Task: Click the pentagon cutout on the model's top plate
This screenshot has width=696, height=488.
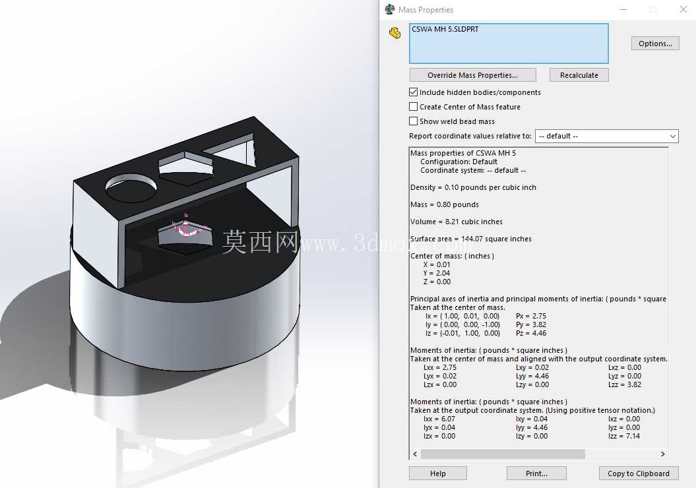Action: pyautogui.click(x=187, y=169)
